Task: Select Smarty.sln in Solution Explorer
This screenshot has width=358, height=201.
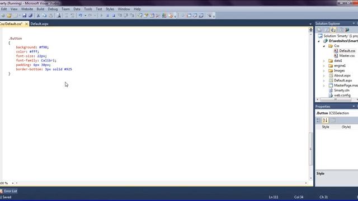Action: coord(342,90)
